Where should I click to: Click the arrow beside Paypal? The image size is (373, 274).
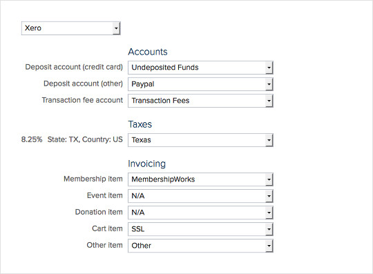point(269,84)
